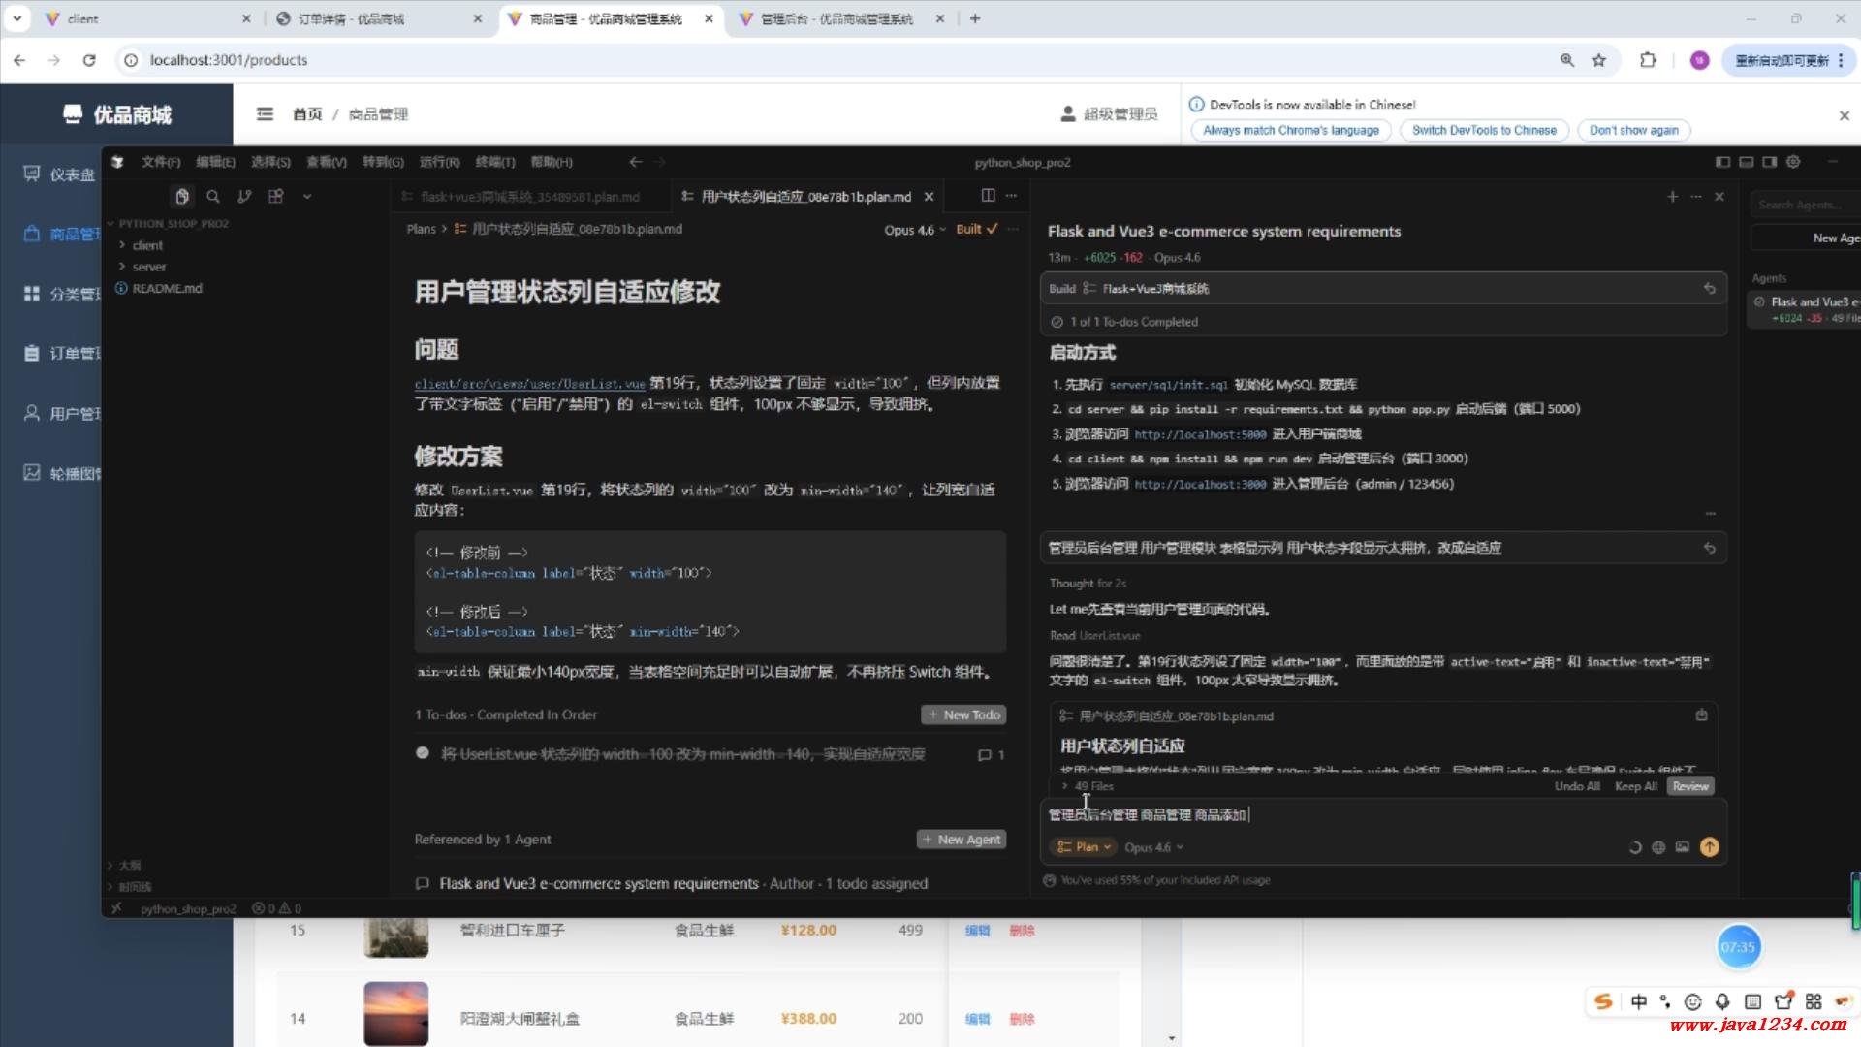Image resolution: width=1861 pixels, height=1047 pixels.
Task: Open the extensions icon in sidebar toolbar
Action: (276, 197)
